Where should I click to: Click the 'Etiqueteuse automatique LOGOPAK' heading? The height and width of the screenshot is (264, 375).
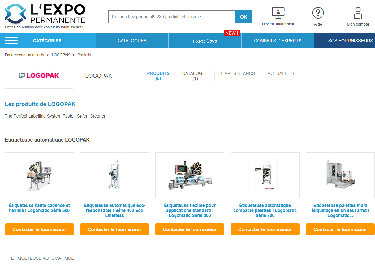point(47,140)
